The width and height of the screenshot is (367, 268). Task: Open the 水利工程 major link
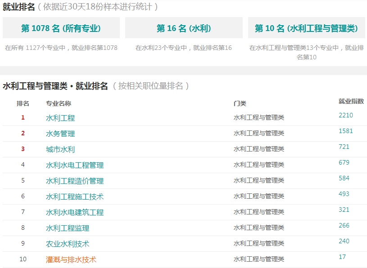60,118
